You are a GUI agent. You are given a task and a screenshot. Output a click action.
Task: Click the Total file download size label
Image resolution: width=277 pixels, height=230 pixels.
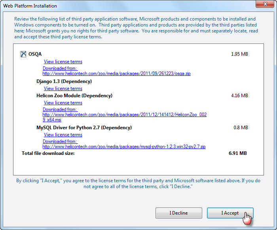[x=48, y=153]
